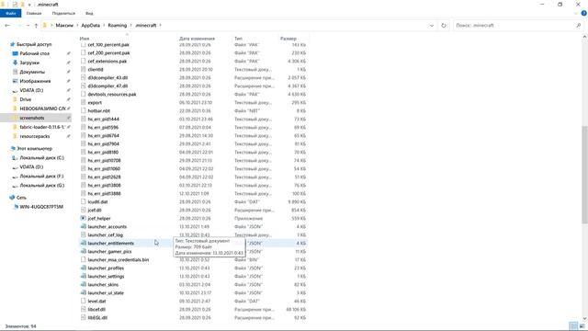Select cef_extensions.pak file name
This screenshot has width=588, height=331.
click(107, 62)
